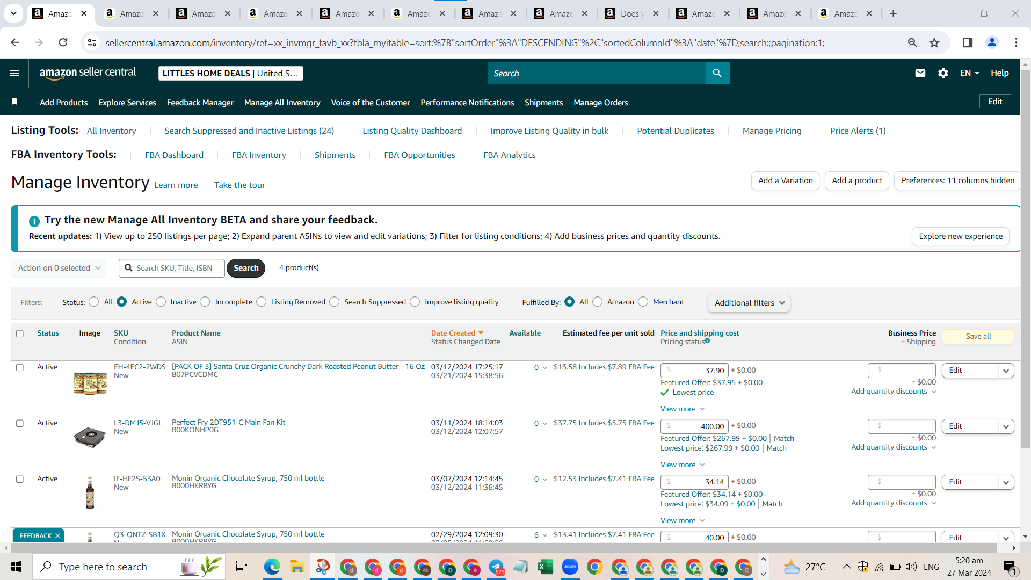The width and height of the screenshot is (1031, 580).
Task: Open Telegram from the taskbar
Action: (496, 567)
